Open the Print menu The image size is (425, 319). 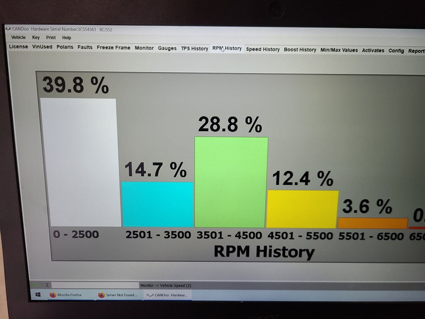pyautogui.click(x=51, y=37)
